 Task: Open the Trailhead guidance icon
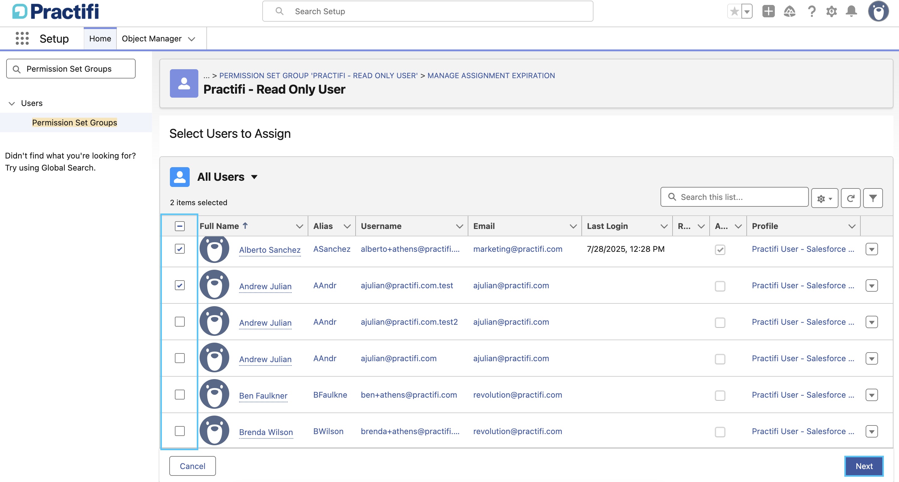point(789,11)
